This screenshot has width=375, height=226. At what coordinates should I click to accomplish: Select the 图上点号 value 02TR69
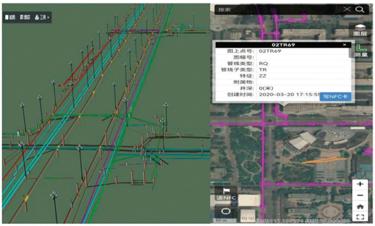click(270, 51)
